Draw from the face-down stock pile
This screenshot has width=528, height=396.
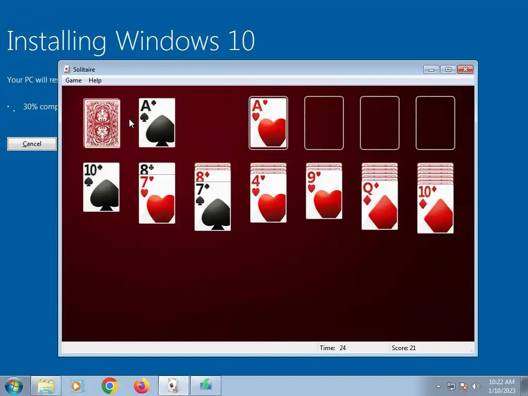click(102, 123)
